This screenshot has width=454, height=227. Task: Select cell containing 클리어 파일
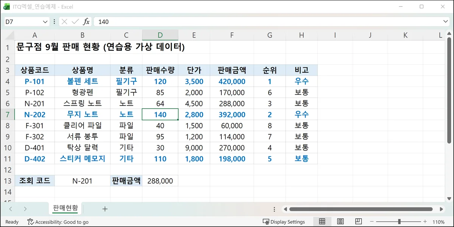(82, 126)
